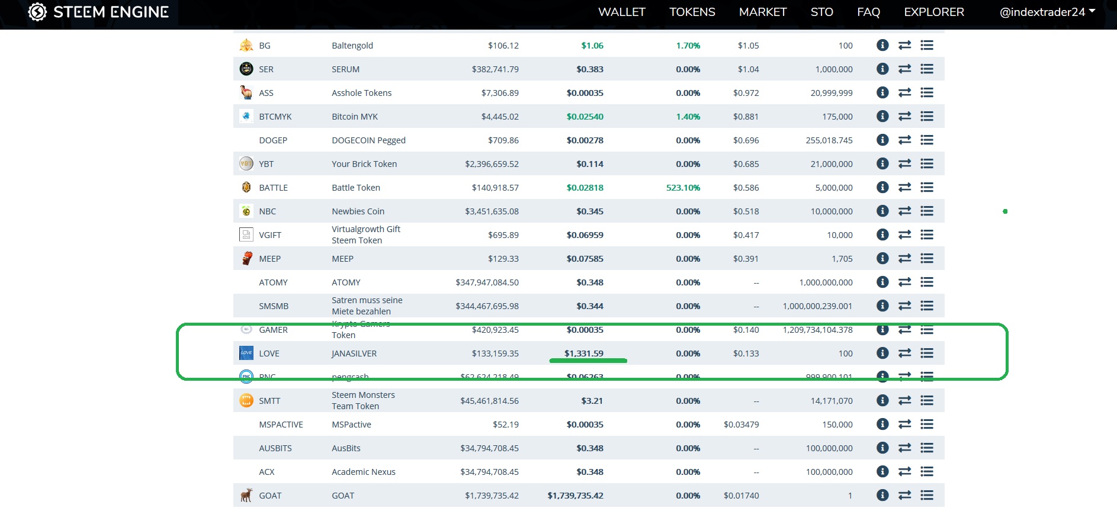Click the SMTT token logo
1117x511 pixels.
click(246, 400)
